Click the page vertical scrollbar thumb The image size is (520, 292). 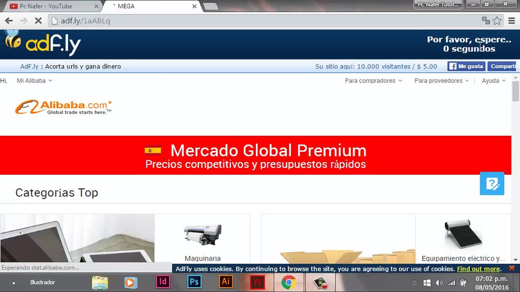click(516, 91)
